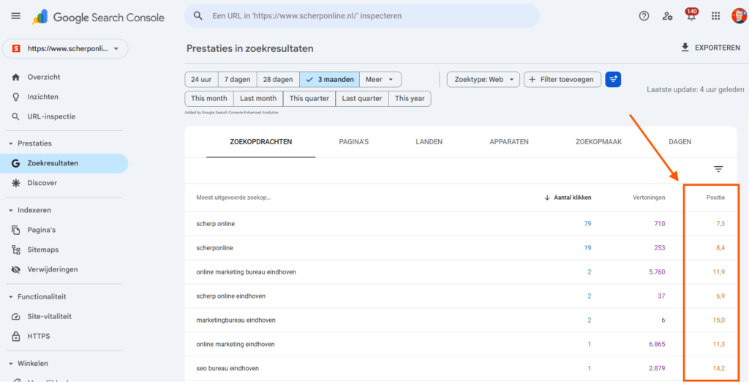Open the hamburger main menu
749x382 pixels.
click(x=15, y=16)
